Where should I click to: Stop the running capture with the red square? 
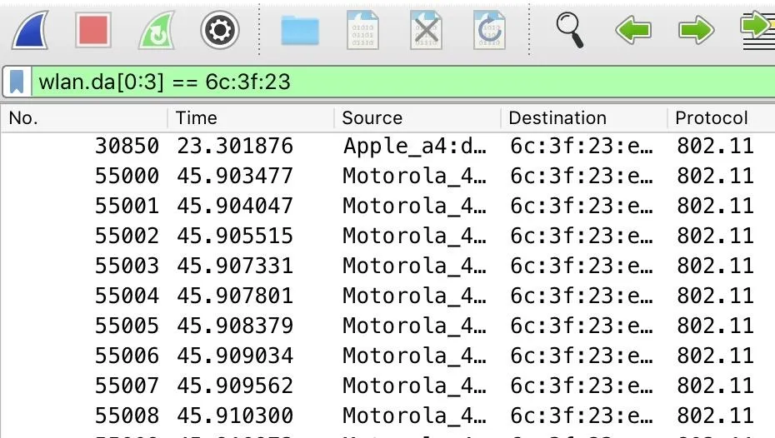pos(93,30)
